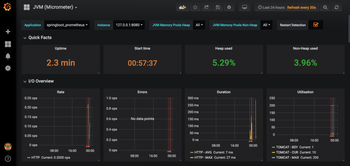Open the Alerting bell icon
350x166 pixels.
8,56
